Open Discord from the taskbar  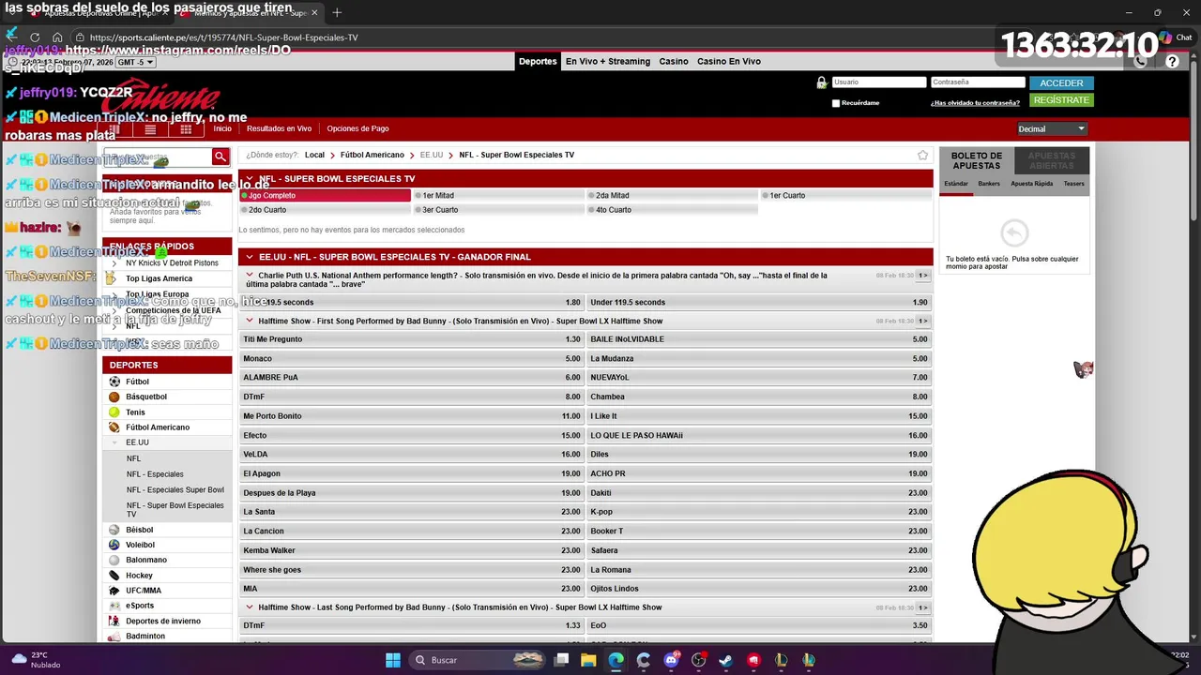(671, 660)
